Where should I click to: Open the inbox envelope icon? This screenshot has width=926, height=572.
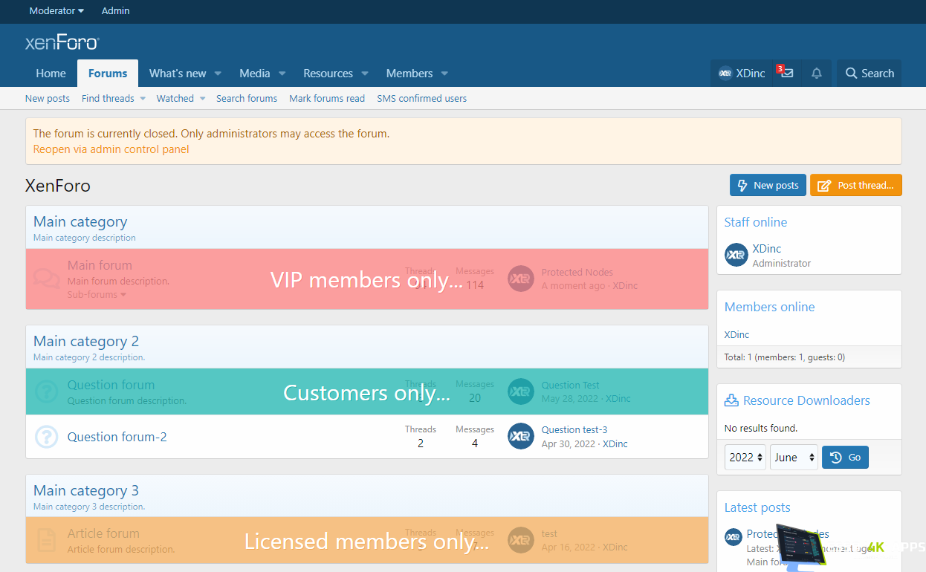[x=787, y=74]
